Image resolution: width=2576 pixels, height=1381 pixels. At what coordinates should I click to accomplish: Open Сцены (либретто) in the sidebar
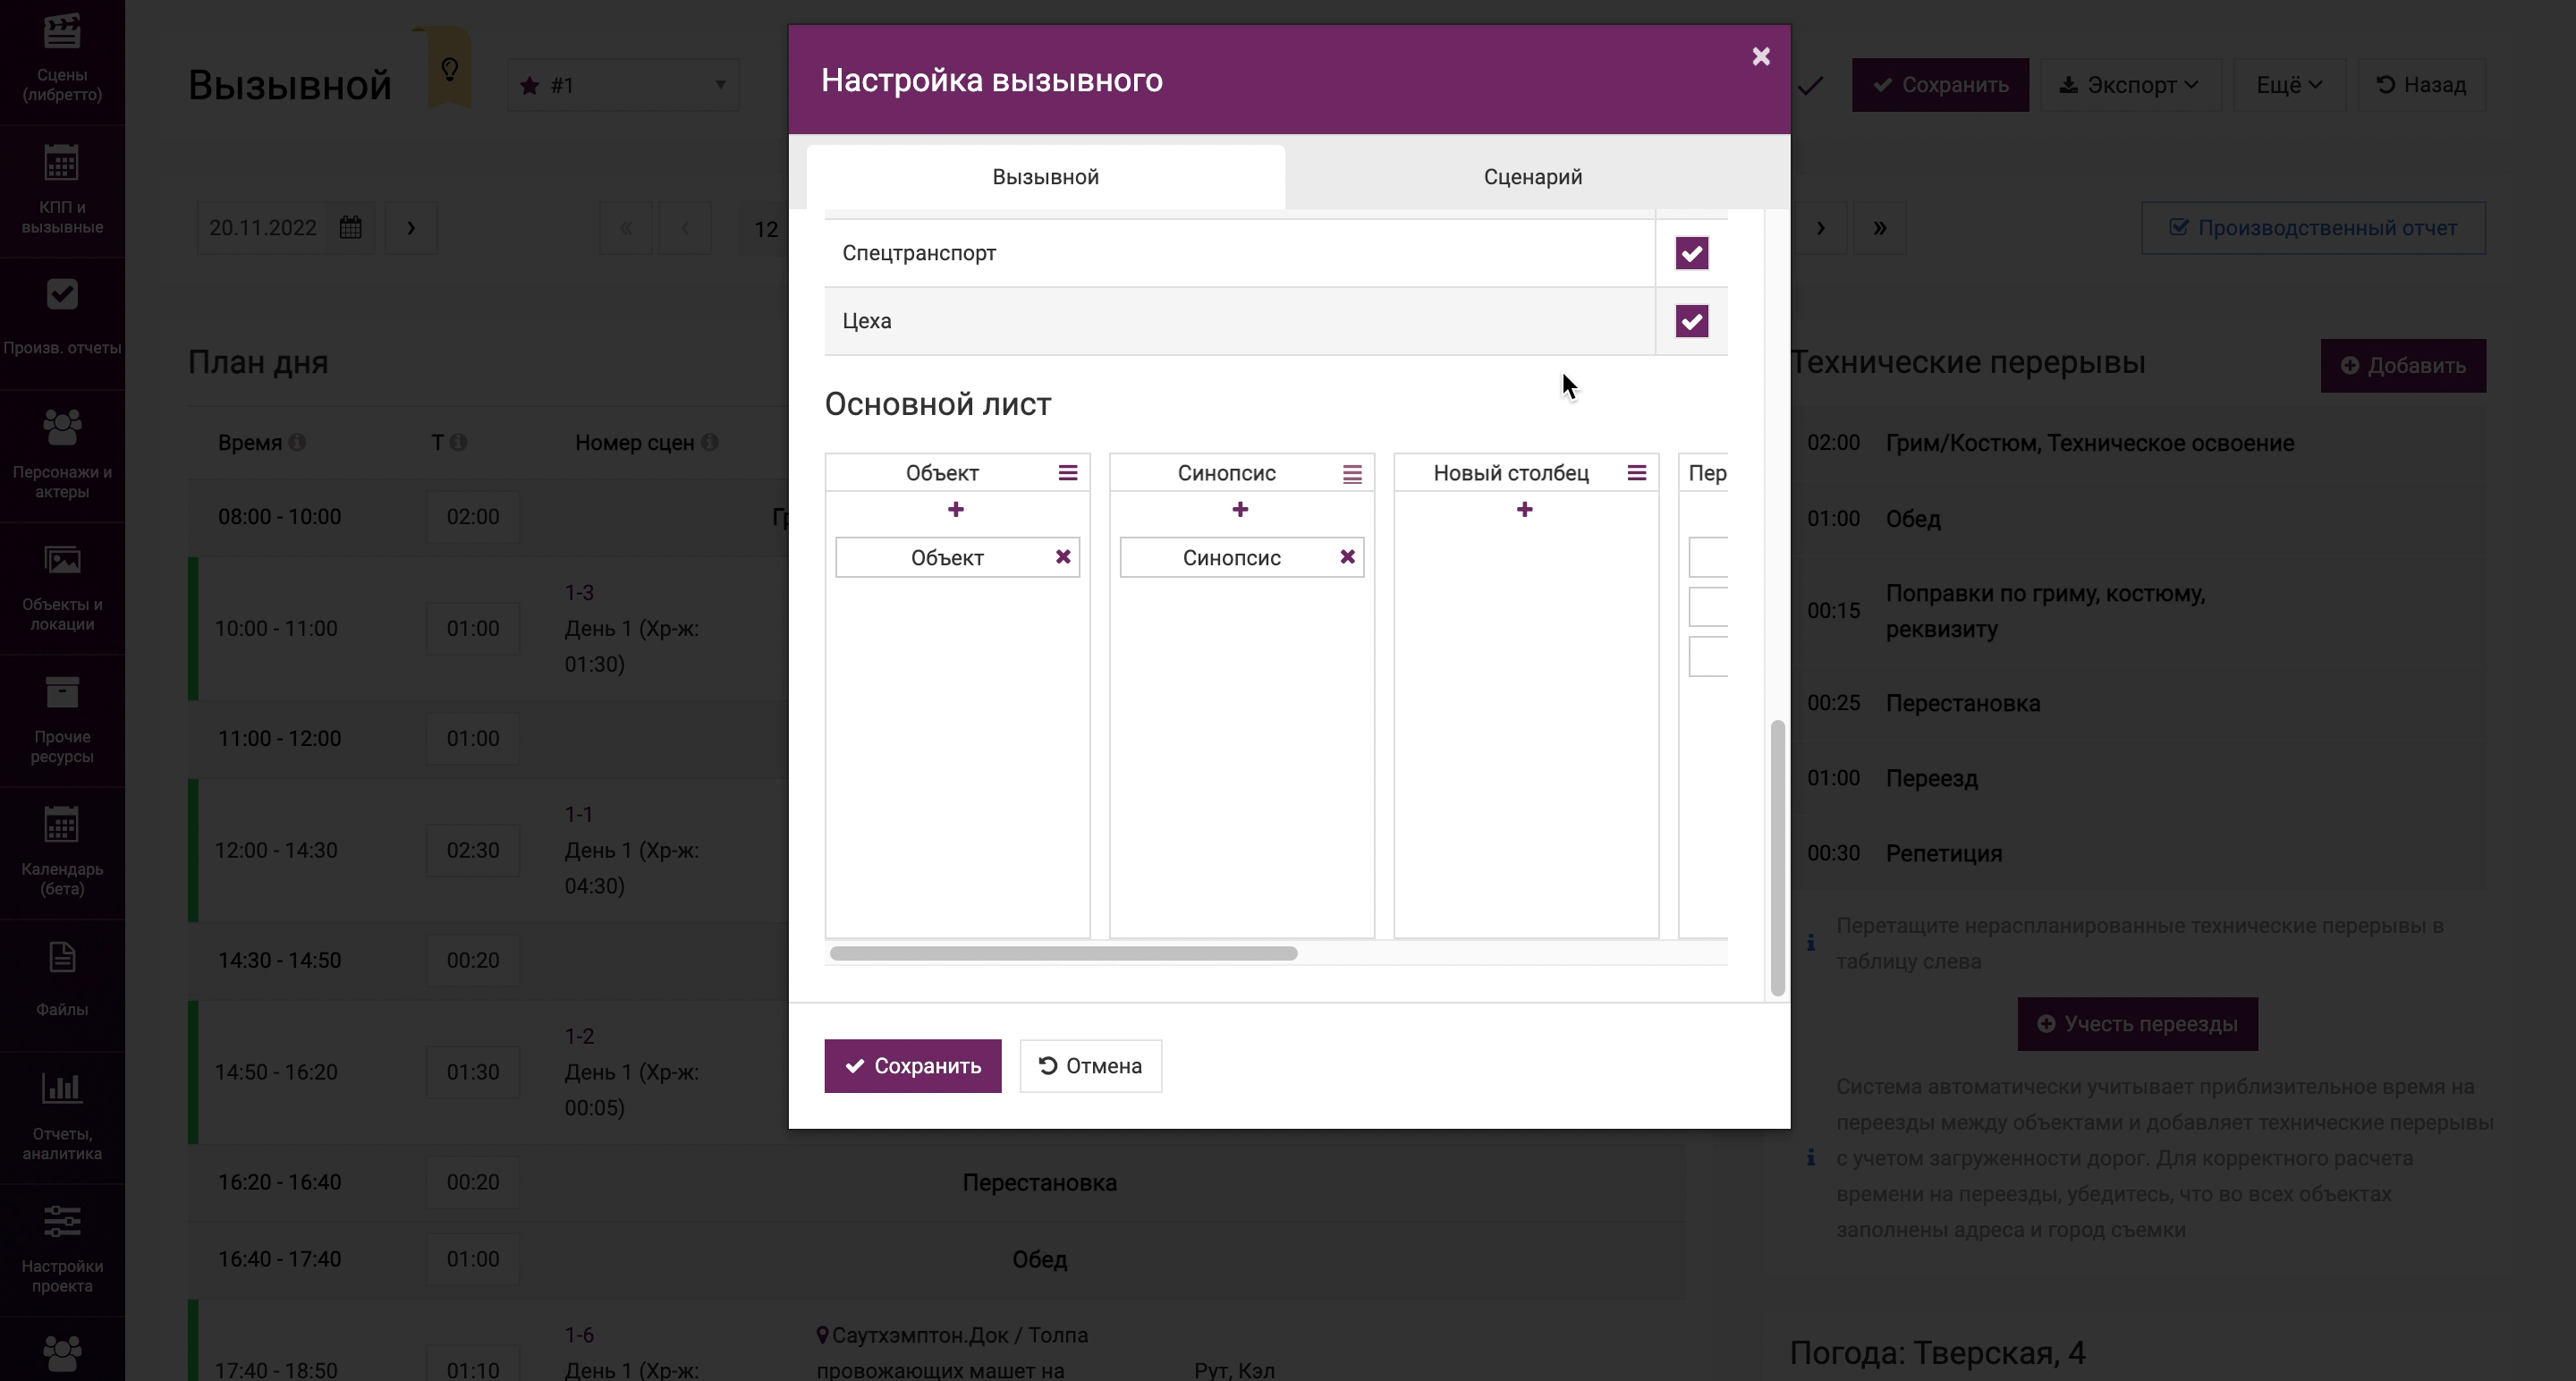click(x=62, y=60)
